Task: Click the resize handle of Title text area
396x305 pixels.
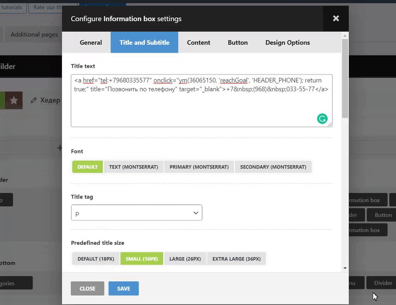Action: point(330,125)
